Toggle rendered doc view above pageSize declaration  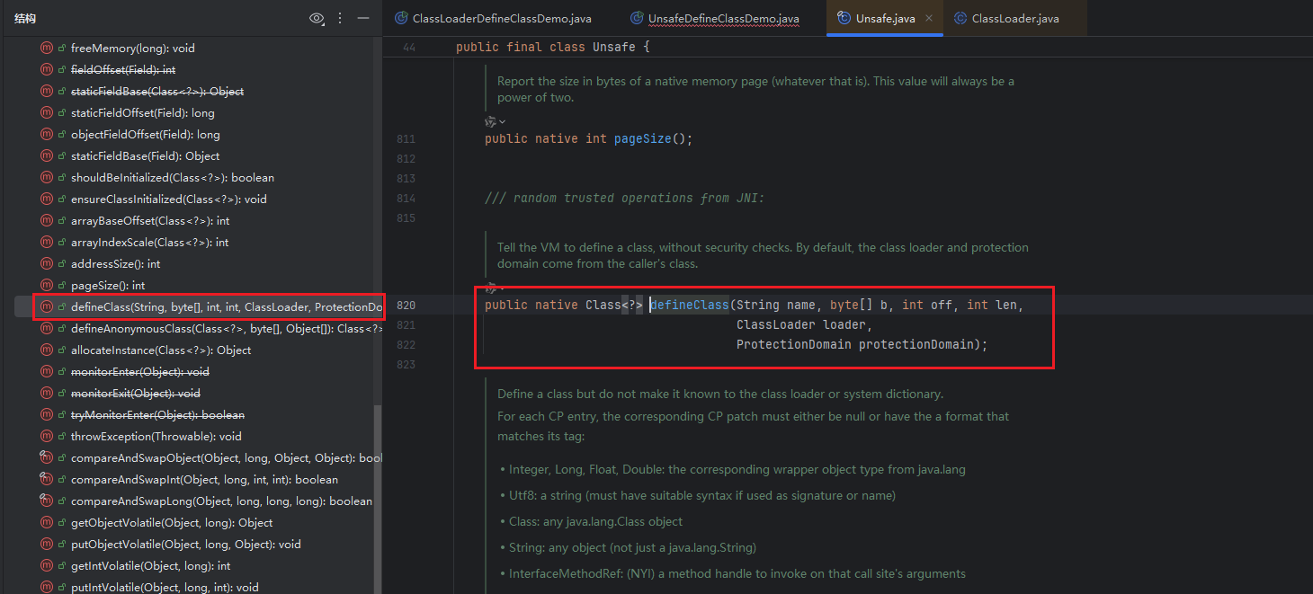click(490, 121)
